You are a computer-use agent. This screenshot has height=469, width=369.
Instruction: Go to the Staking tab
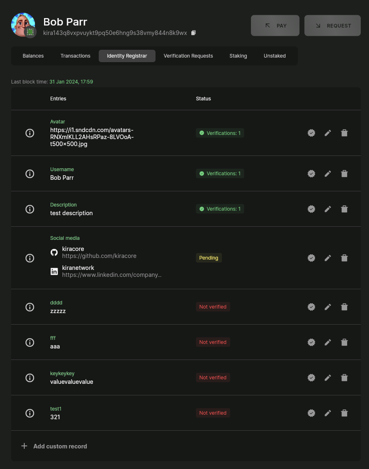point(238,56)
